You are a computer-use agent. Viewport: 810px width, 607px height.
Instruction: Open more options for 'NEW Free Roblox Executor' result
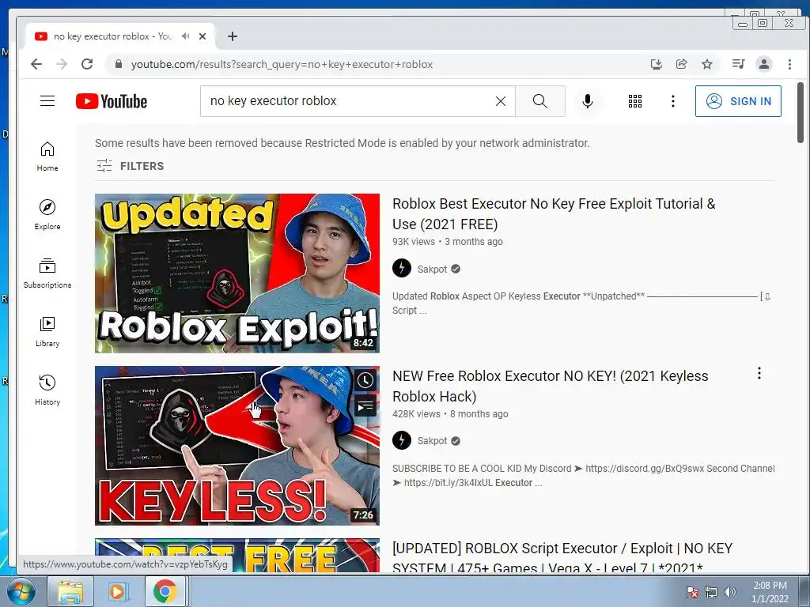[x=759, y=373]
